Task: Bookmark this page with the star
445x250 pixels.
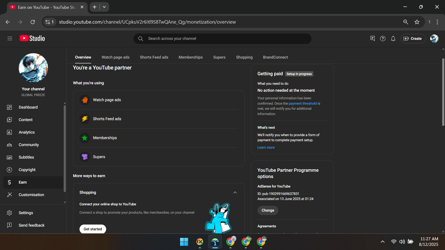Action: coord(417,22)
